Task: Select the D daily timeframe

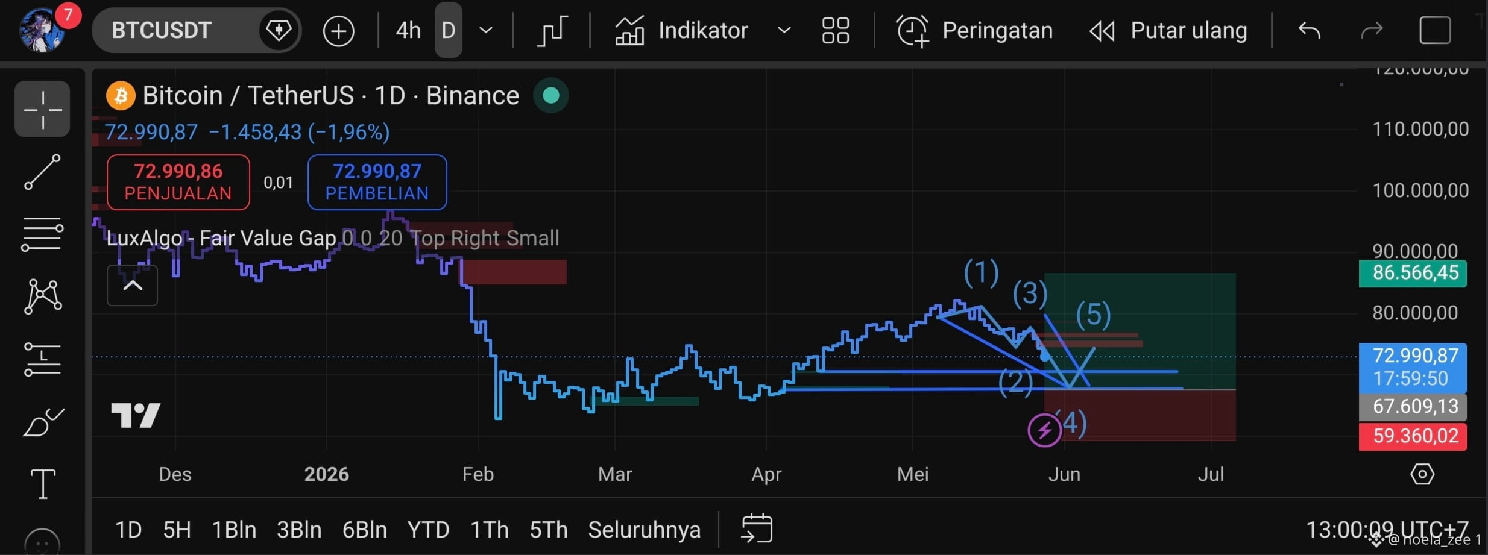Action: tap(448, 30)
